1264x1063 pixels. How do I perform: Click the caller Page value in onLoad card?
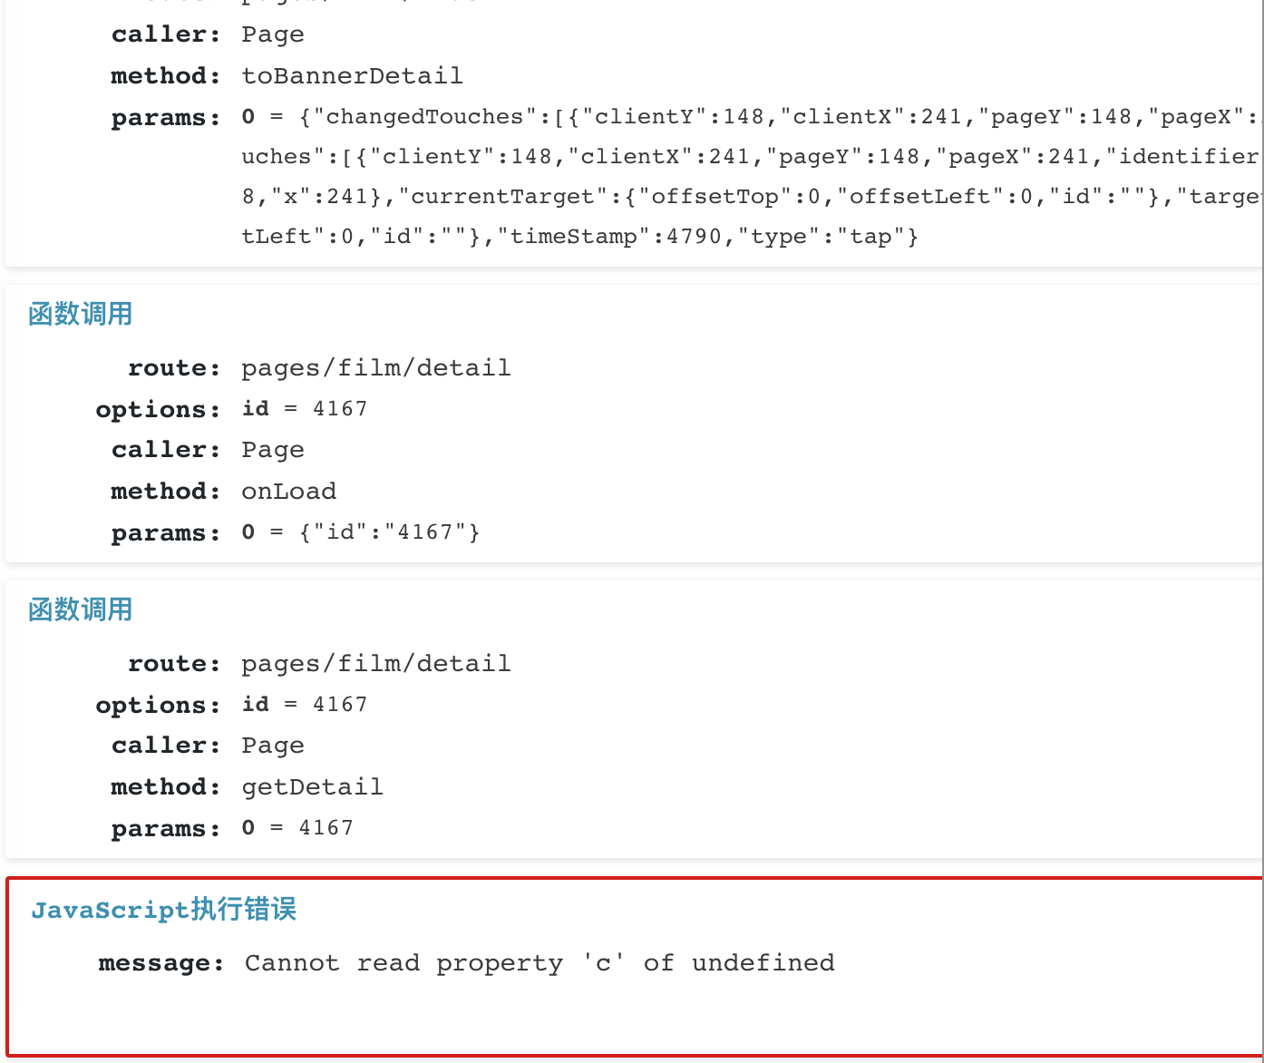click(x=273, y=450)
